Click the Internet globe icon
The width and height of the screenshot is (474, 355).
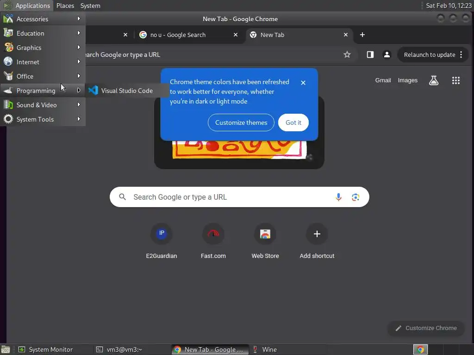coord(8,61)
